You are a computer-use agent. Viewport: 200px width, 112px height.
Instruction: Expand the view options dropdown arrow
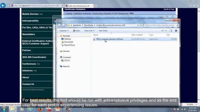pos(166,30)
